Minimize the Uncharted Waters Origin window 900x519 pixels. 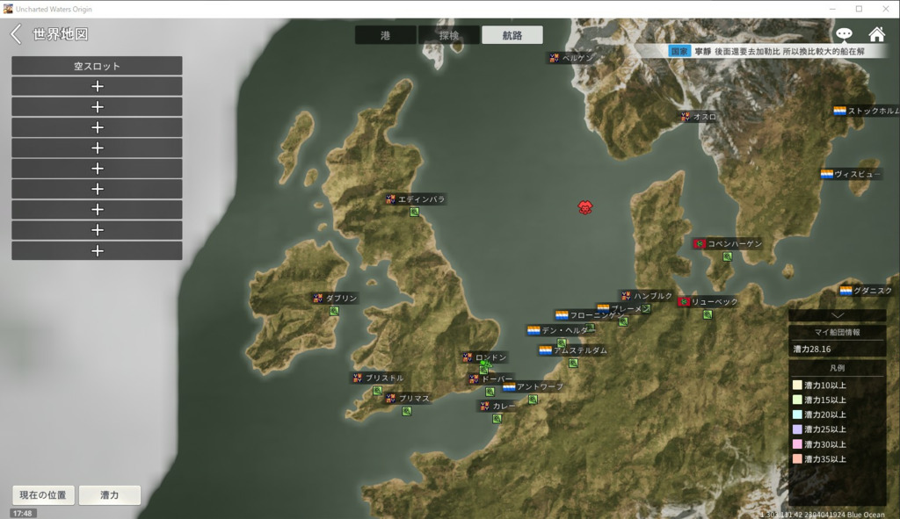click(x=832, y=9)
